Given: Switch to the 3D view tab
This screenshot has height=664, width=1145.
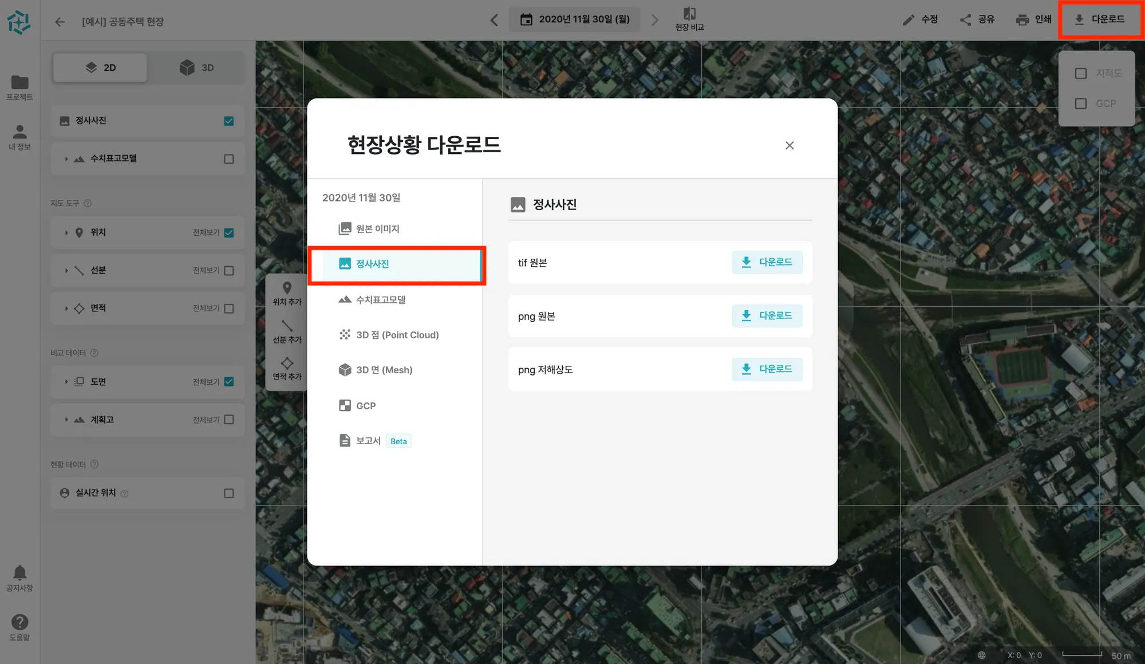Looking at the screenshot, I should (x=196, y=68).
